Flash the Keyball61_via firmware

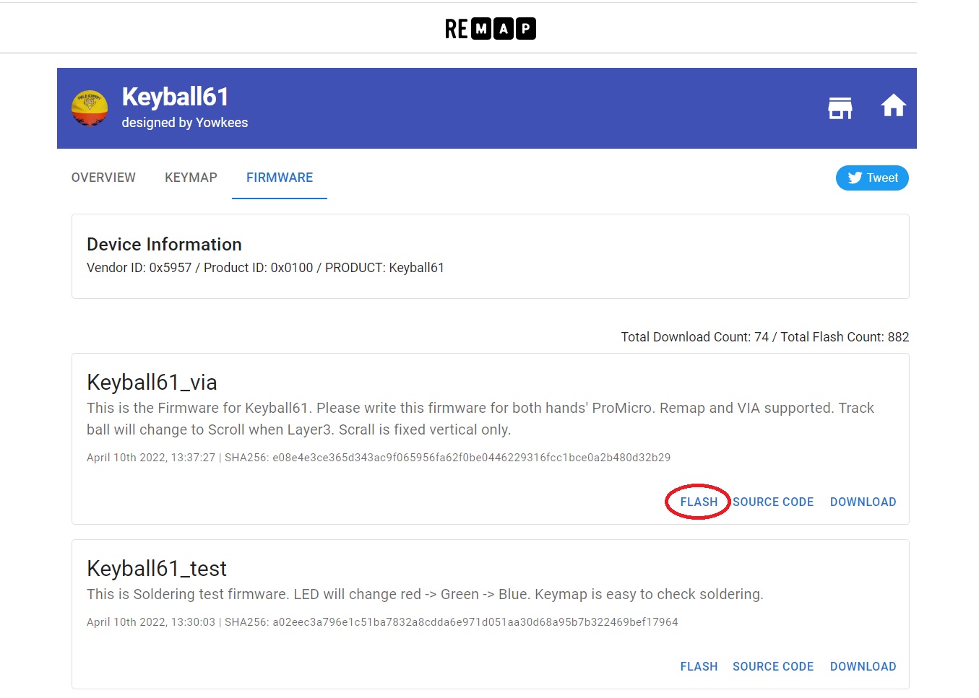coord(699,502)
